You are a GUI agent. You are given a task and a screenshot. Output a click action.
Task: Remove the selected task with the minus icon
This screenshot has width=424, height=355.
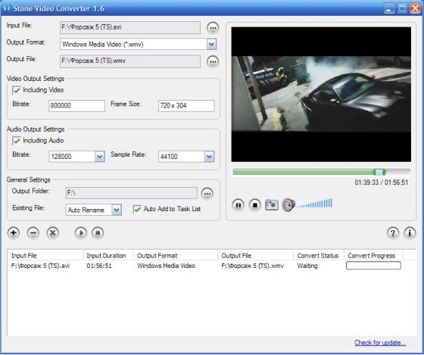(33, 233)
